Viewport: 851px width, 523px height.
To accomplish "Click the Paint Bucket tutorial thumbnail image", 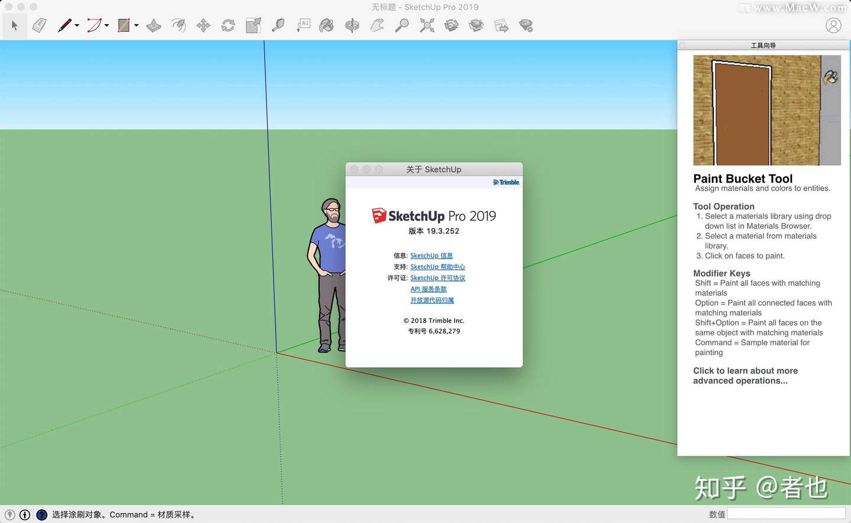I will 767,110.
